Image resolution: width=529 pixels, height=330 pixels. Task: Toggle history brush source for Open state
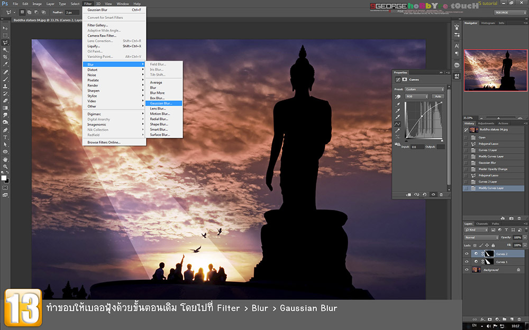pyautogui.click(x=466, y=137)
